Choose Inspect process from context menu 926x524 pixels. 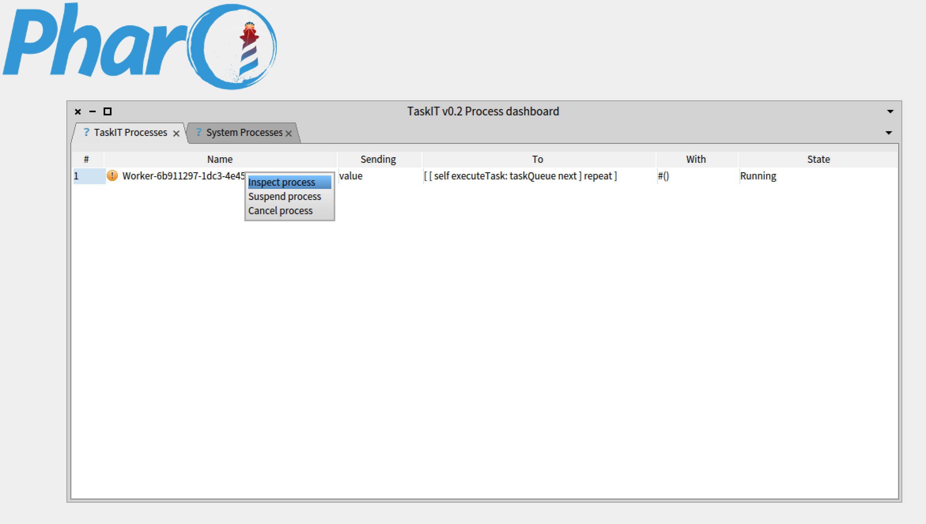click(282, 182)
